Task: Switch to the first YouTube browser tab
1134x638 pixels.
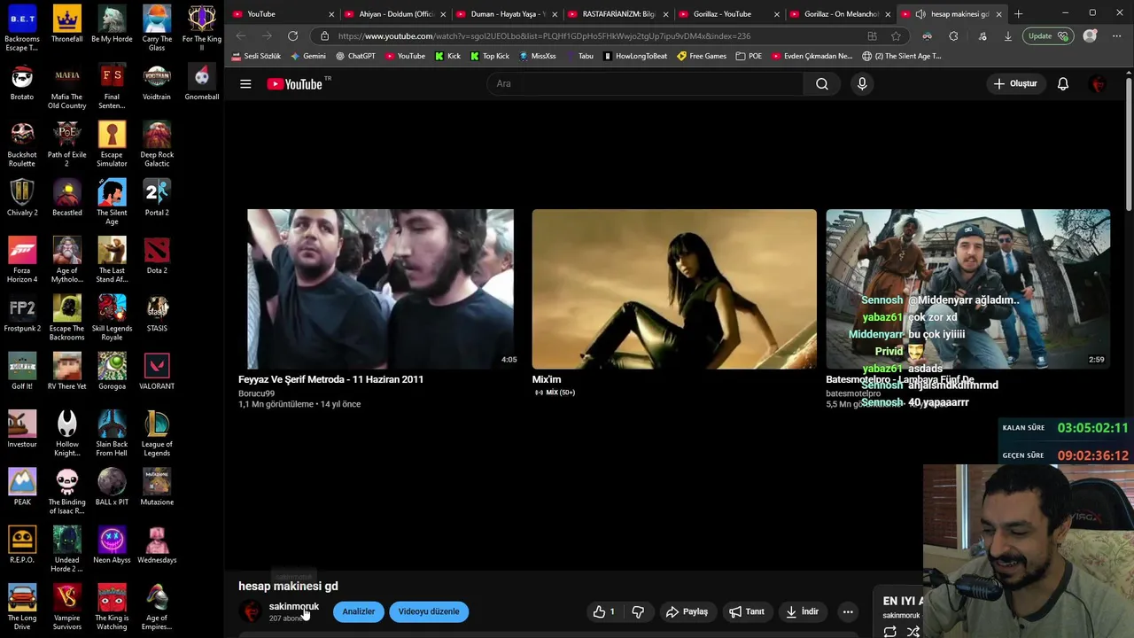Action: (x=279, y=13)
